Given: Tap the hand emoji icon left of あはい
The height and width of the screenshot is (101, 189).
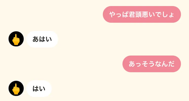Looking at the screenshot, I should point(16,39).
